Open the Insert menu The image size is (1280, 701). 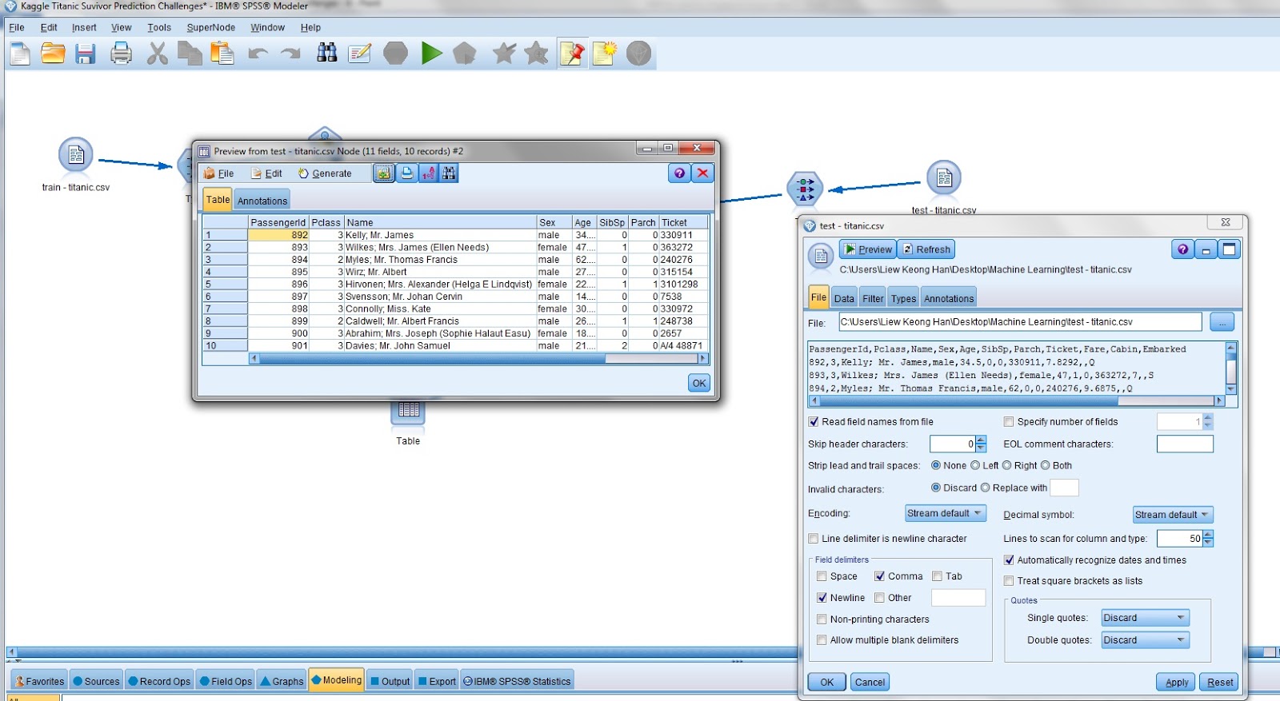(84, 27)
